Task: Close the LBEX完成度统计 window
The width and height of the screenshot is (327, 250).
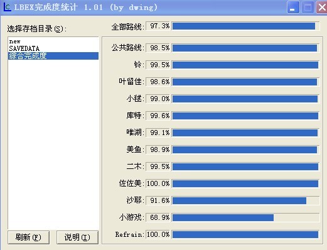Action: 322,8
